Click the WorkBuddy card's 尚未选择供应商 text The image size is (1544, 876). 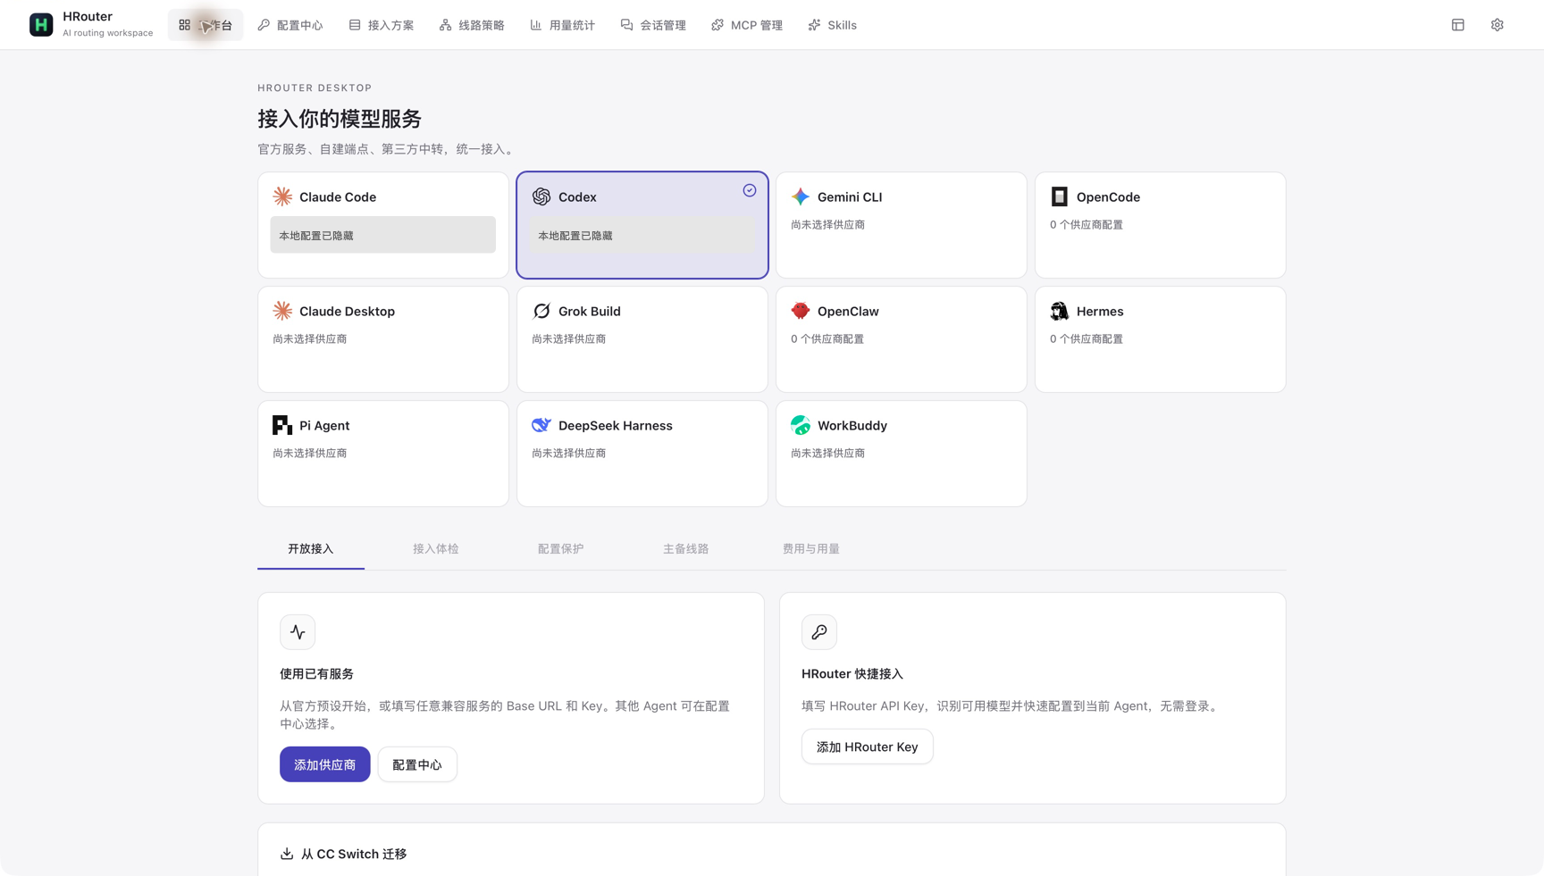click(x=828, y=454)
